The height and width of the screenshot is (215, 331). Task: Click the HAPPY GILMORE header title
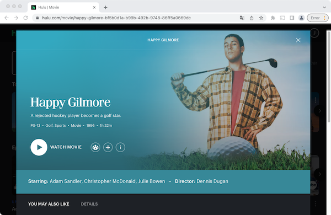click(163, 40)
